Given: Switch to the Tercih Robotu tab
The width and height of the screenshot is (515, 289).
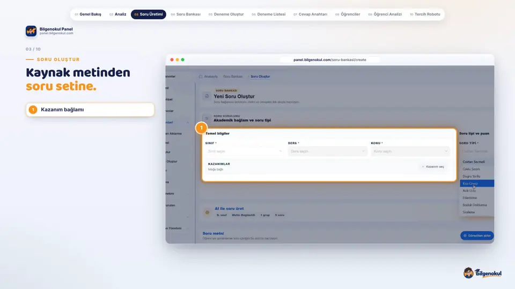Looking at the screenshot, I should click(425, 14).
